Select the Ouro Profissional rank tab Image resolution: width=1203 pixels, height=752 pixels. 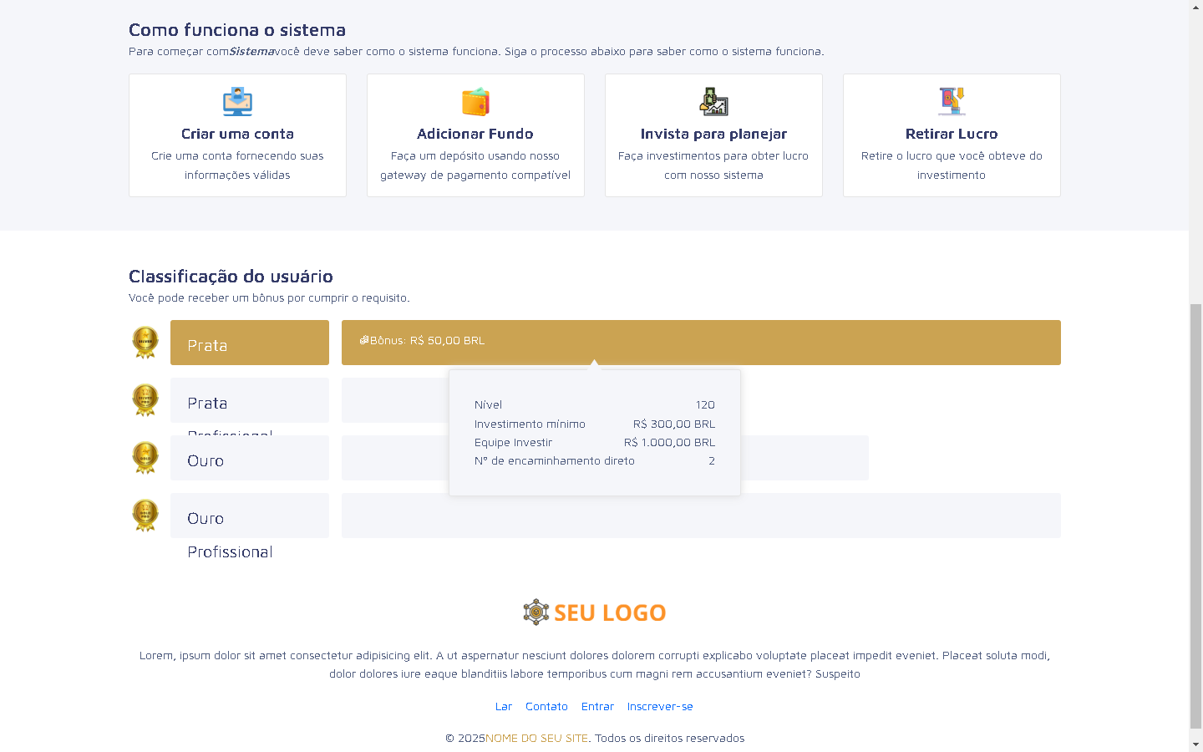(249, 516)
